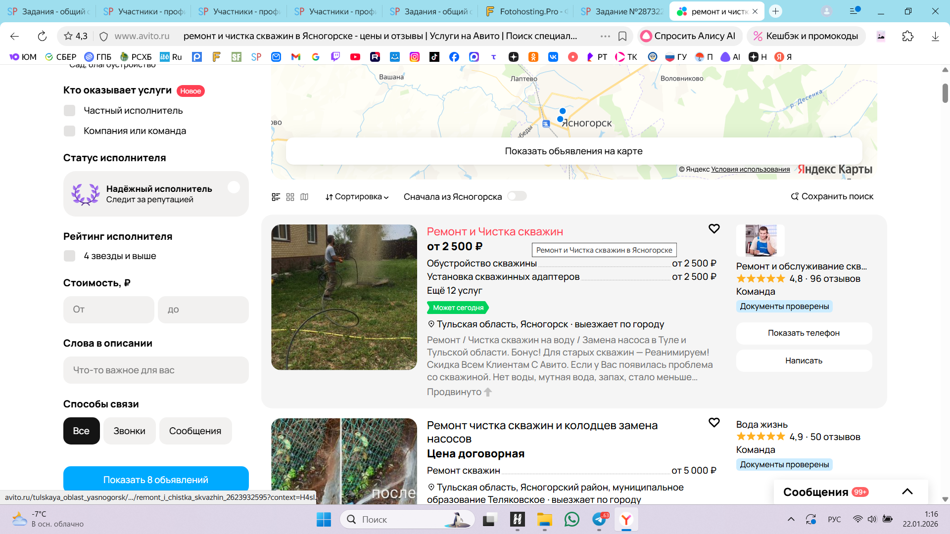Open the Сортировка dropdown

(x=357, y=197)
